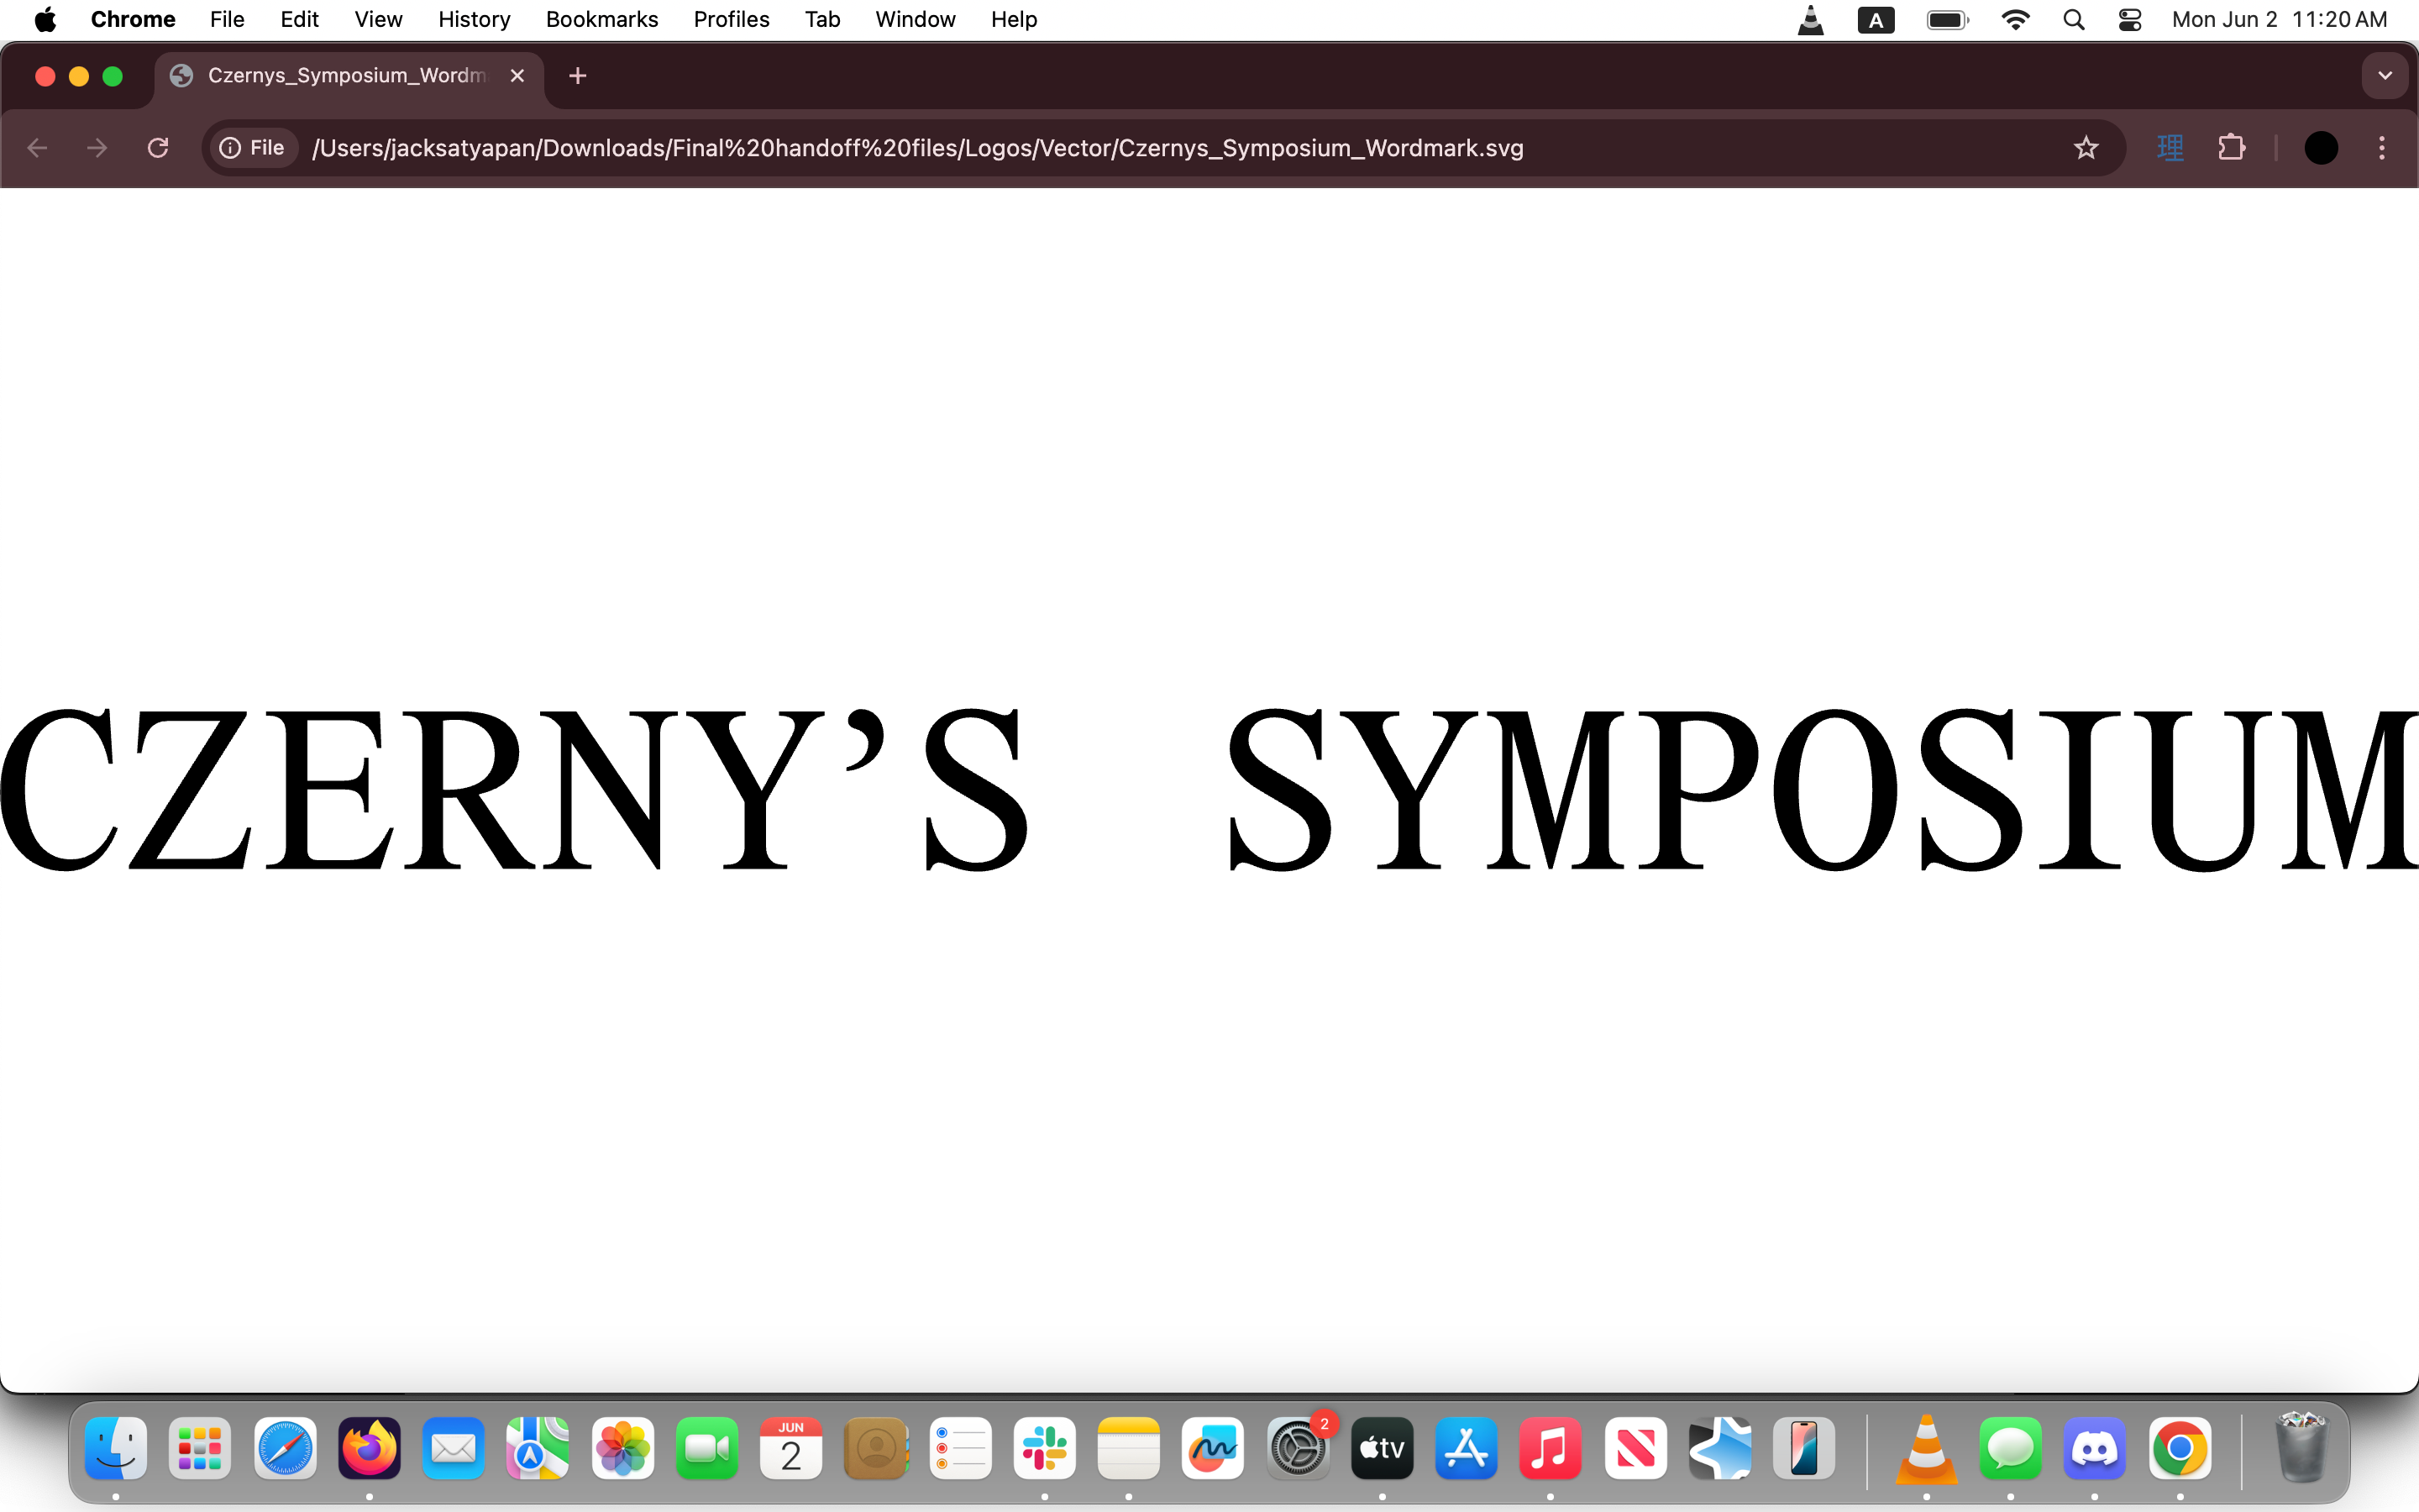Open the Bookmarks menu

click(601, 20)
